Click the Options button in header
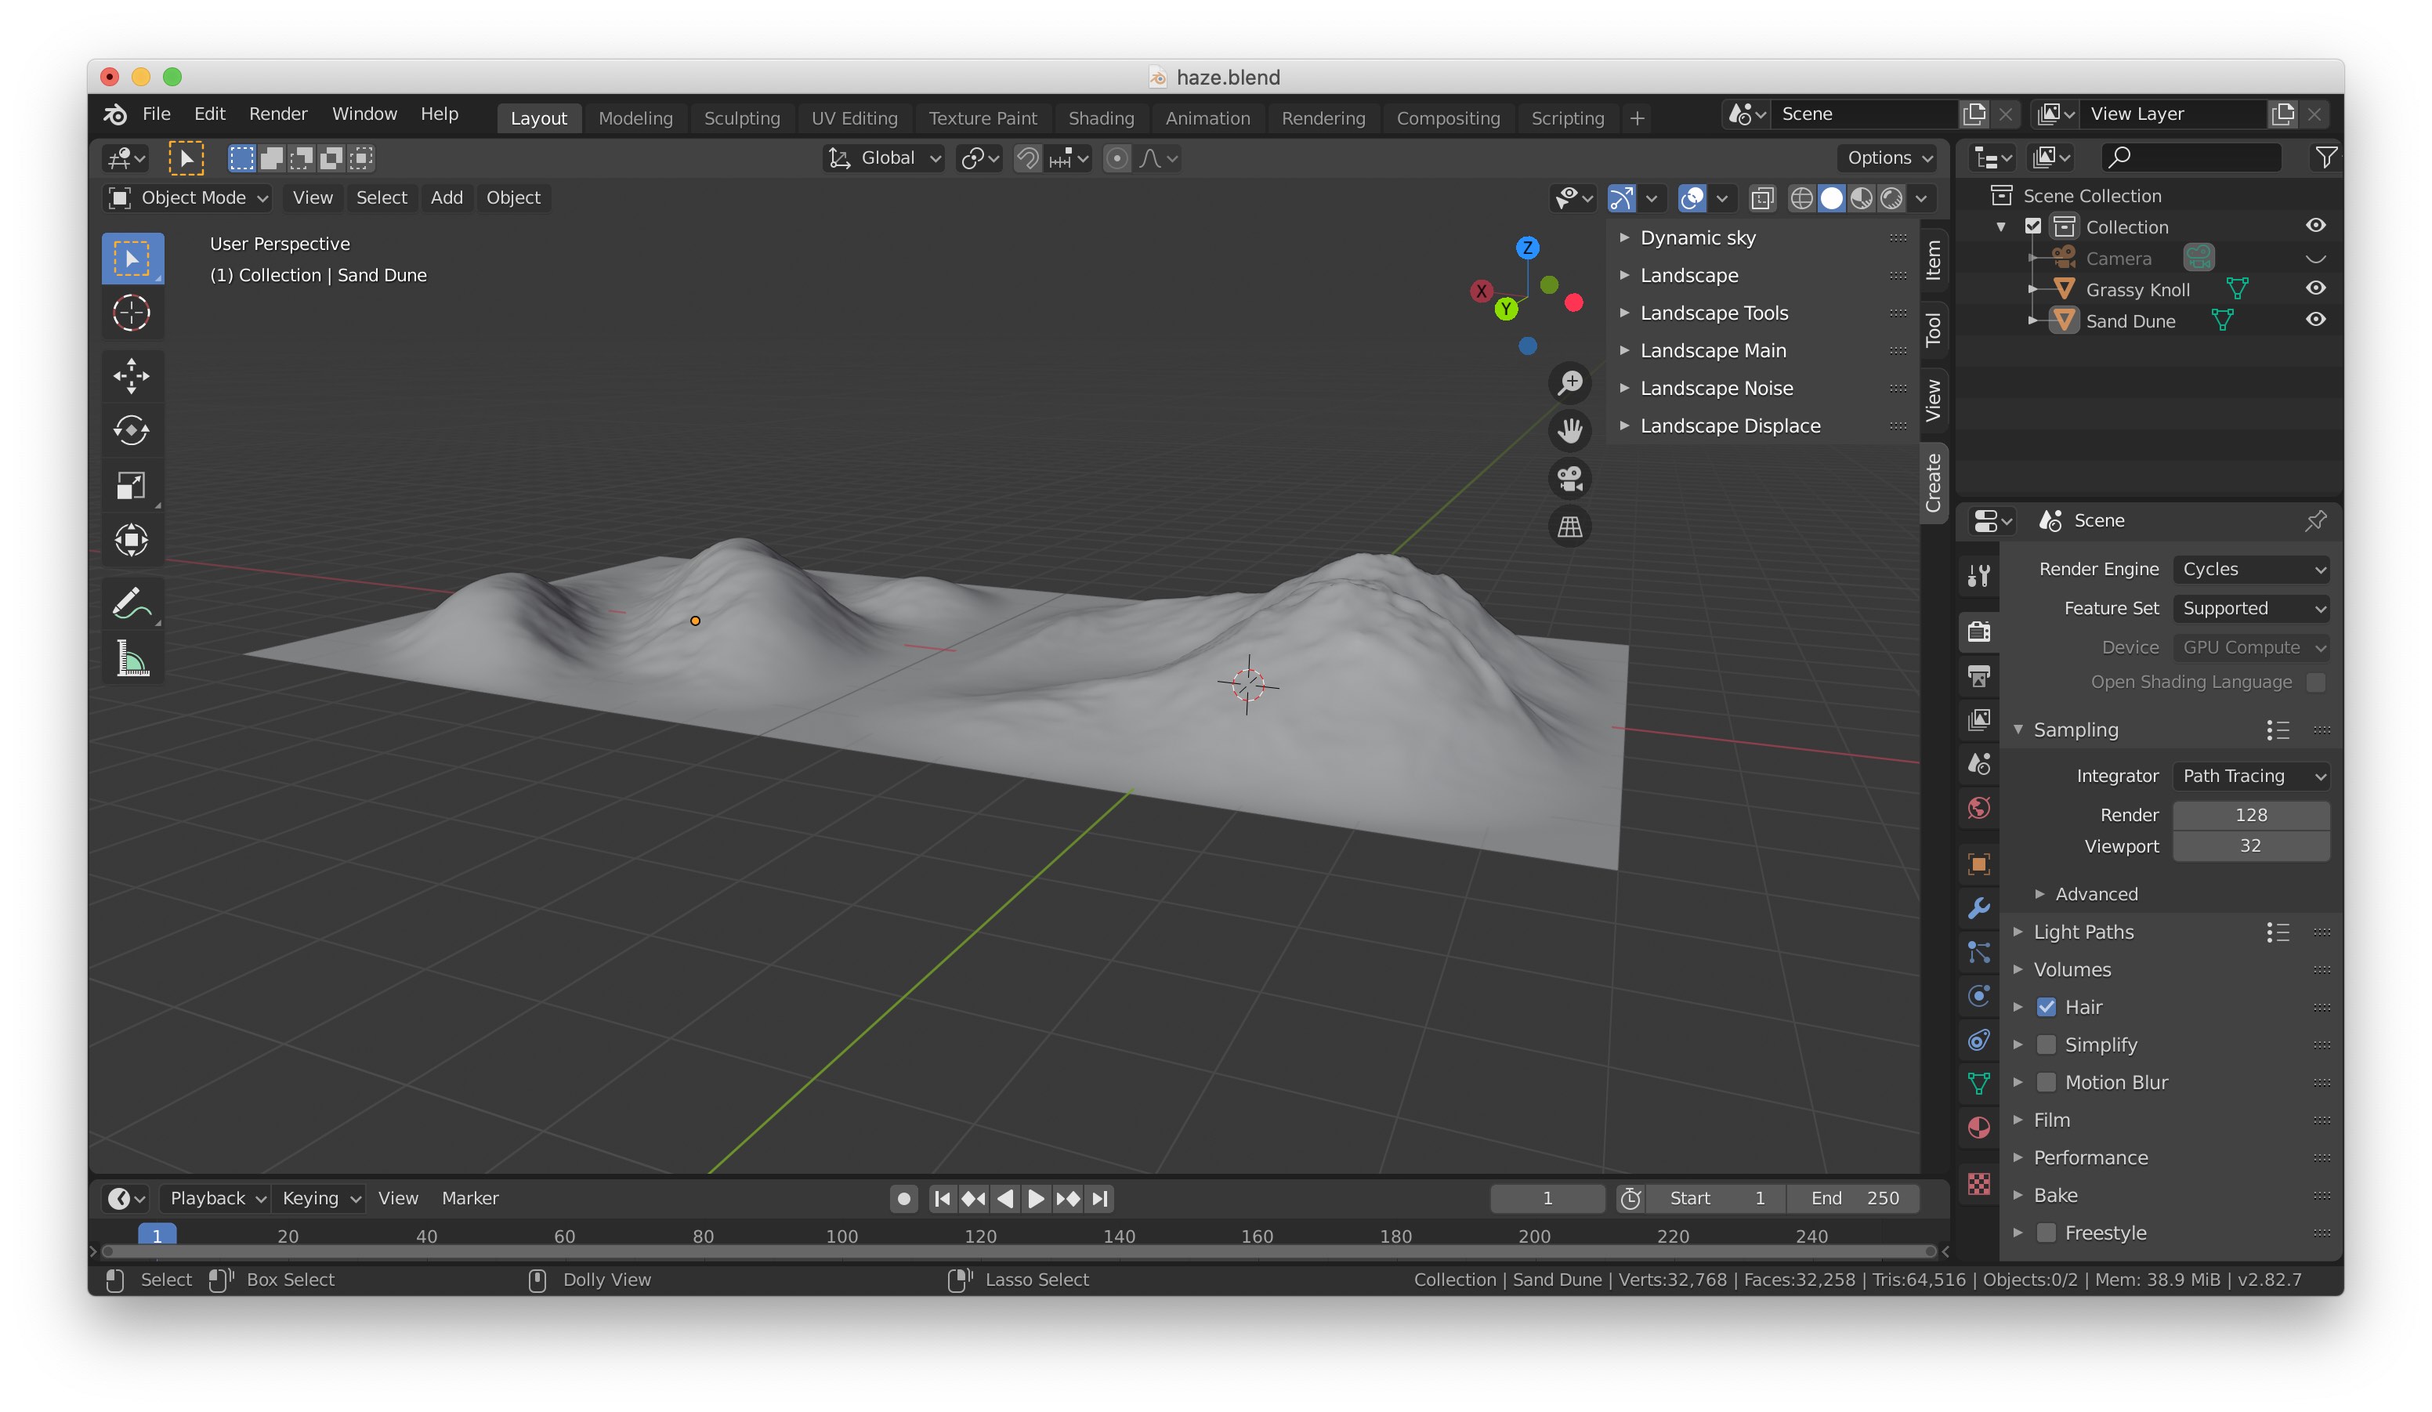Screen dimensions: 2432x1412 pyautogui.click(x=1889, y=158)
